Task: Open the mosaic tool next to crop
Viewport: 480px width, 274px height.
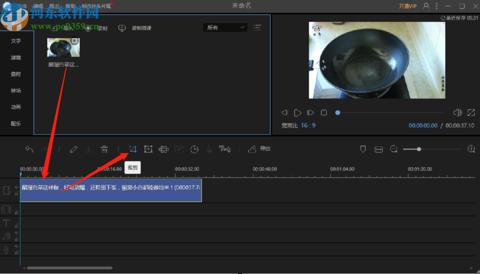Action: 148,149
